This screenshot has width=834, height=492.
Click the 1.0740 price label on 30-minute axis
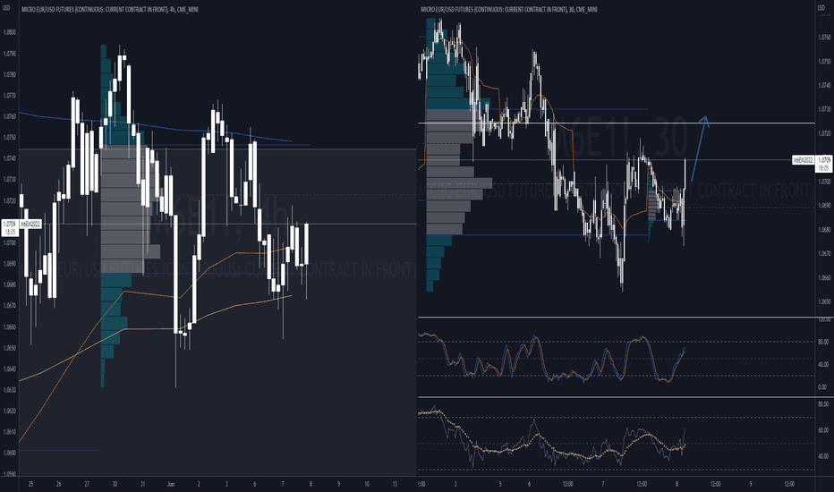pos(824,86)
